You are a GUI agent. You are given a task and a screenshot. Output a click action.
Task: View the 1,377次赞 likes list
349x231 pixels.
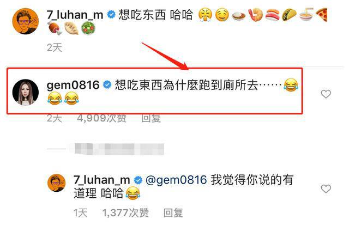point(125,212)
